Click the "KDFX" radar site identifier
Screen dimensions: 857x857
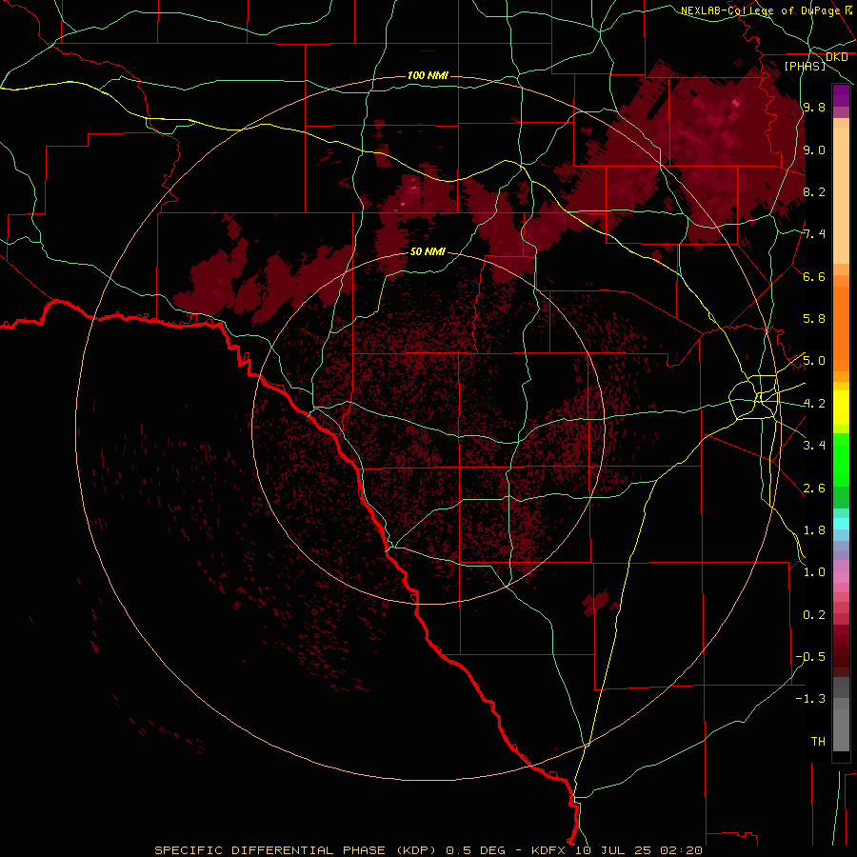[548, 850]
